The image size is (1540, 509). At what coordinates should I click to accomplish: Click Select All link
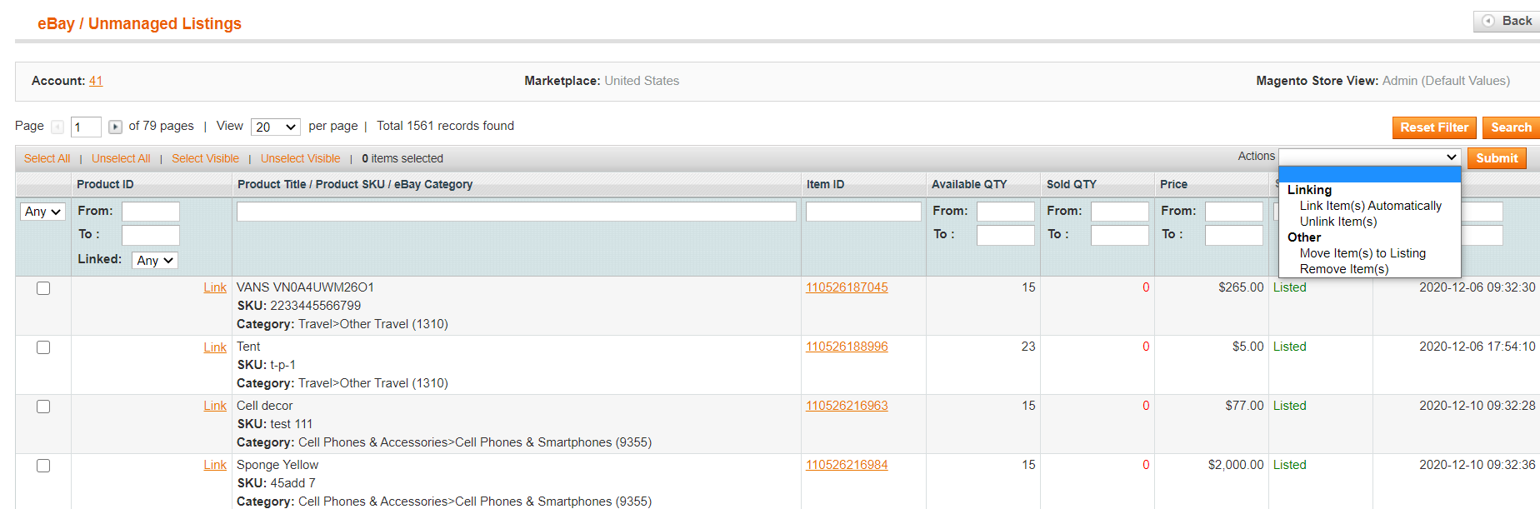point(47,158)
